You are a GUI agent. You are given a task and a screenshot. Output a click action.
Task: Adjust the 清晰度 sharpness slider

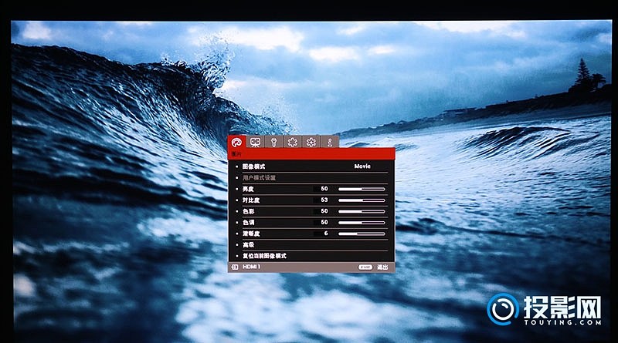coord(362,234)
